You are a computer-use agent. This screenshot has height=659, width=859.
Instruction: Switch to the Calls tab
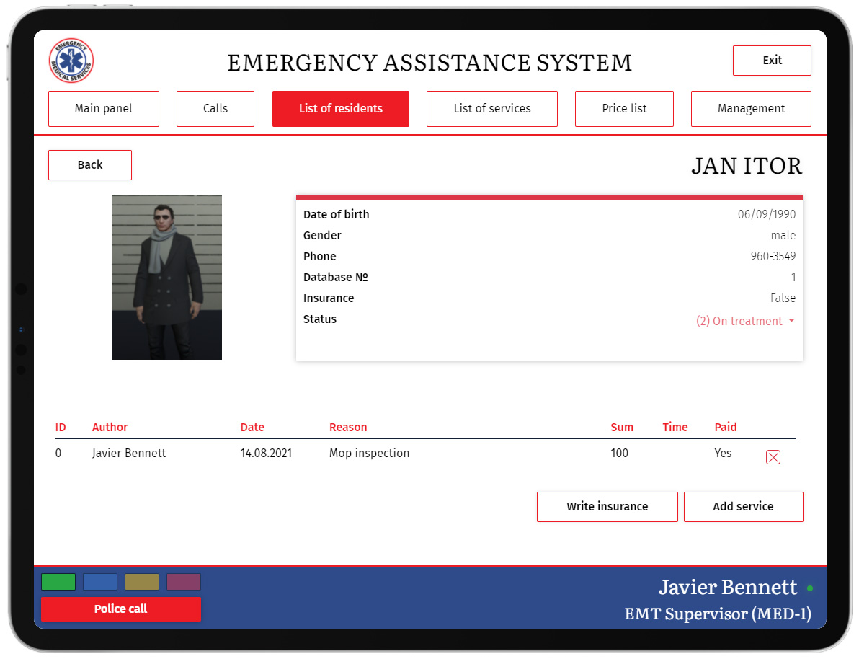point(215,109)
